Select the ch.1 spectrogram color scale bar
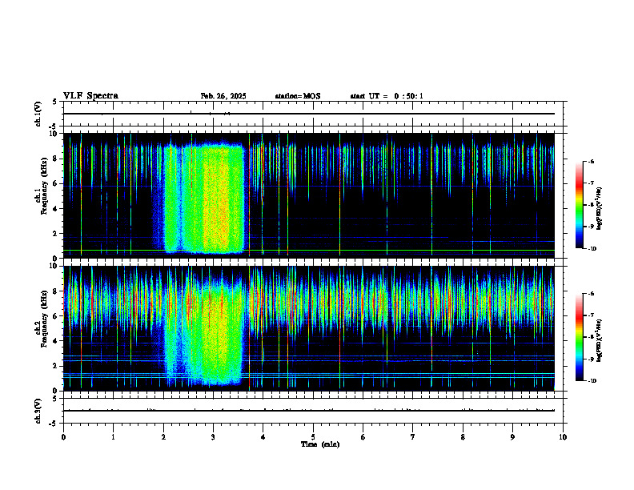This screenshot has height=490, width=634. (x=579, y=205)
